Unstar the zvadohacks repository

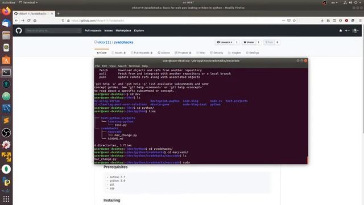point(249,42)
